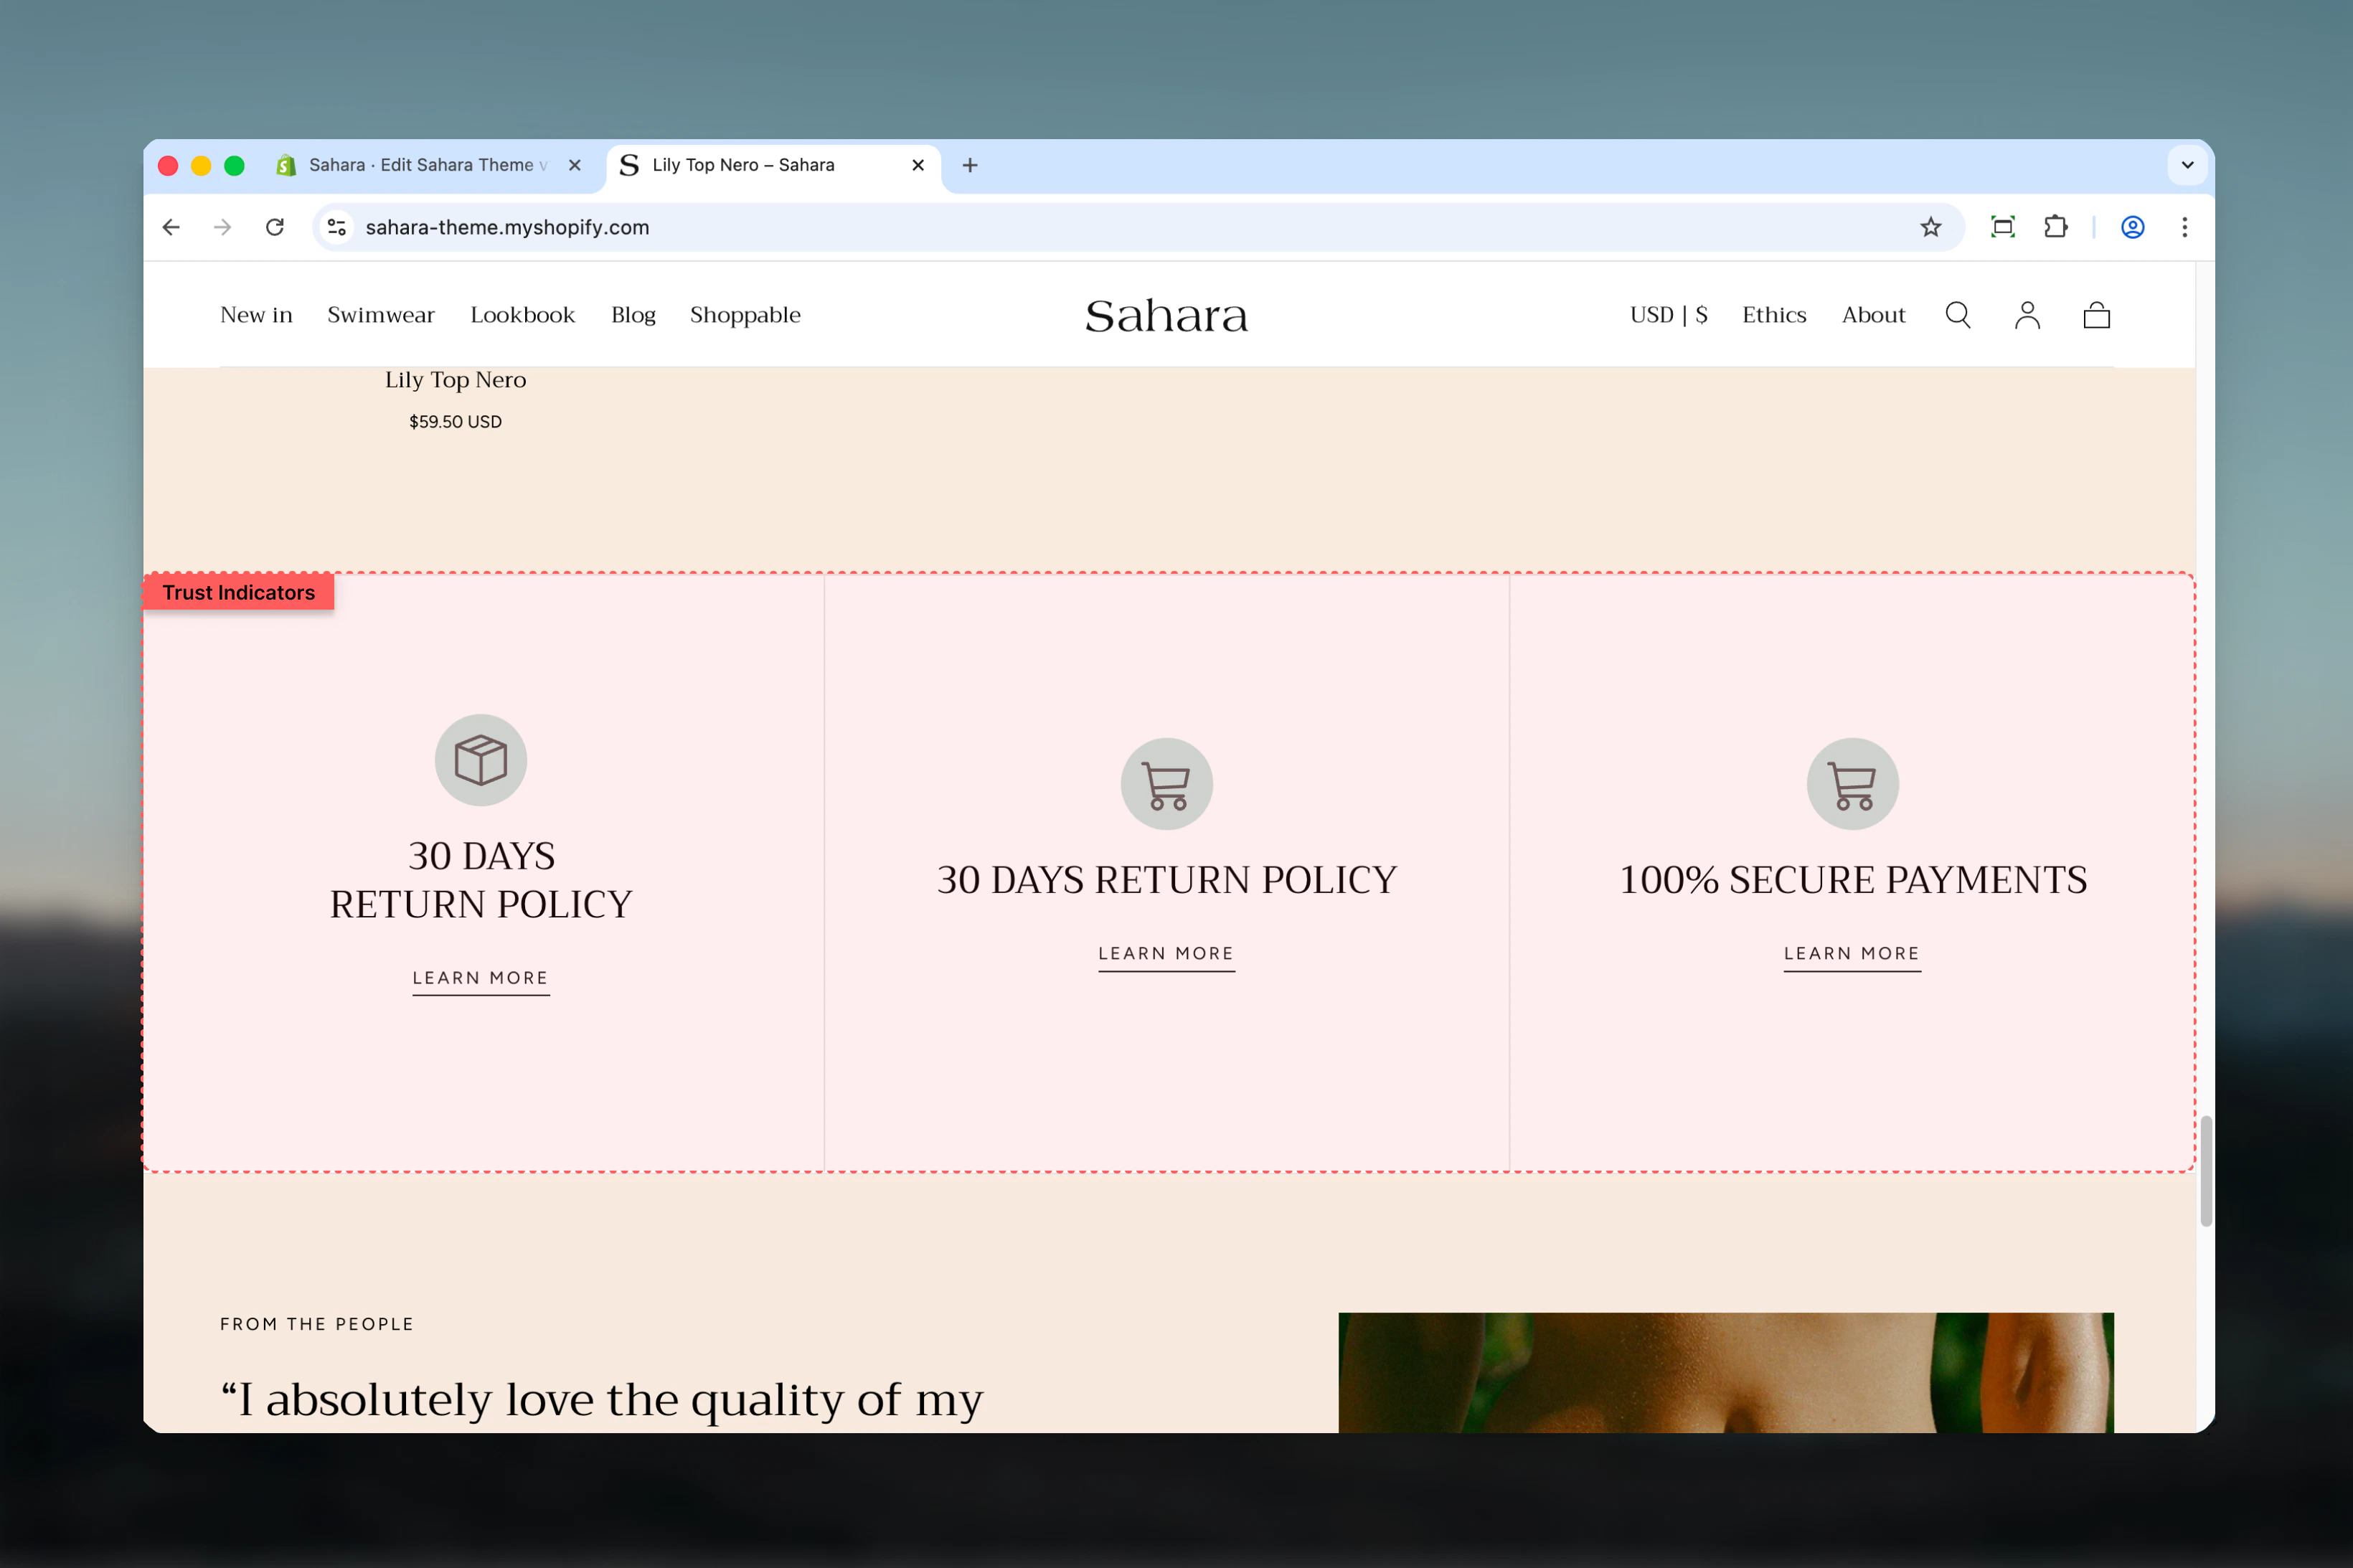Click the page vertical scrollbar thumb
Image resolution: width=2353 pixels, height=1568 pixels.
[2206, 1171]
